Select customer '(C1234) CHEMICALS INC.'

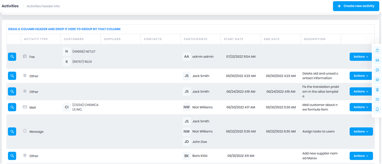pyautogui.click(x=85, y=107)
